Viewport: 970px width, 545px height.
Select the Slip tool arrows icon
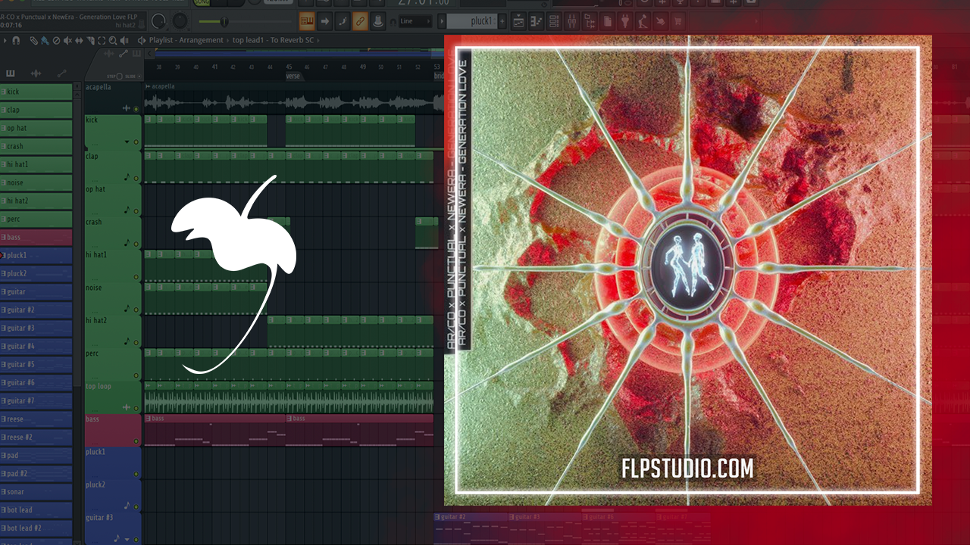click(x=79, y=41)
